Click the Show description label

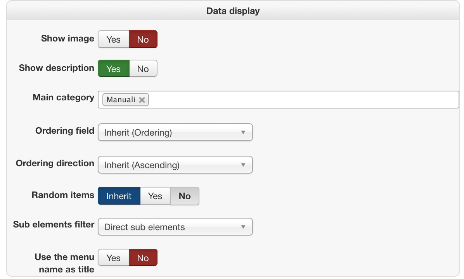56,68
